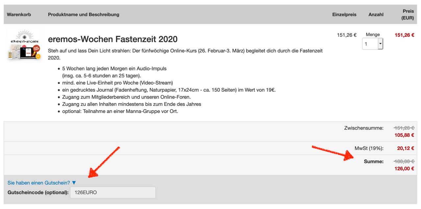
Task: Click the Gutscheincode input field
Action: click(113, 193)
